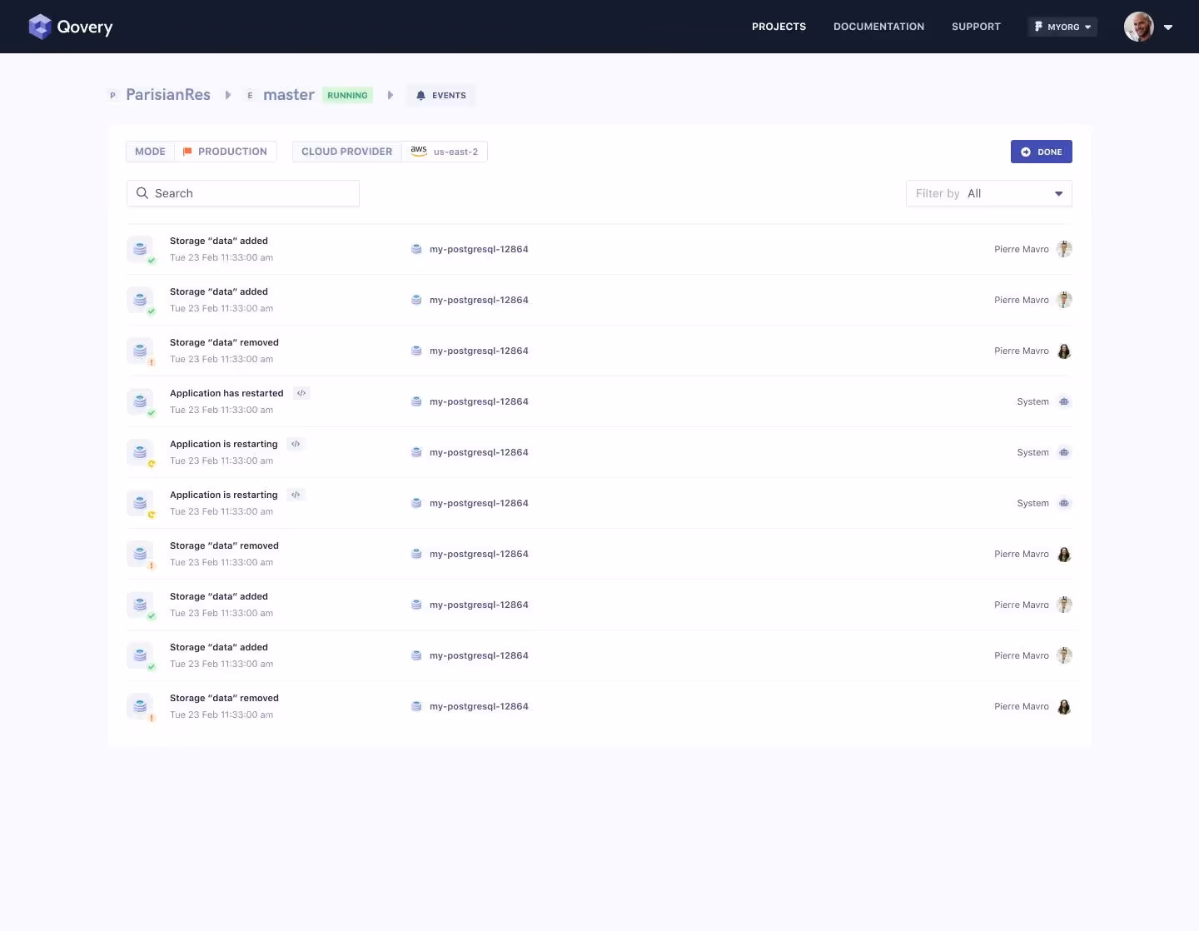Click the System robot icon in 'Application has restarted' row
This screenshot has width=1199, height=931.
1064,401
